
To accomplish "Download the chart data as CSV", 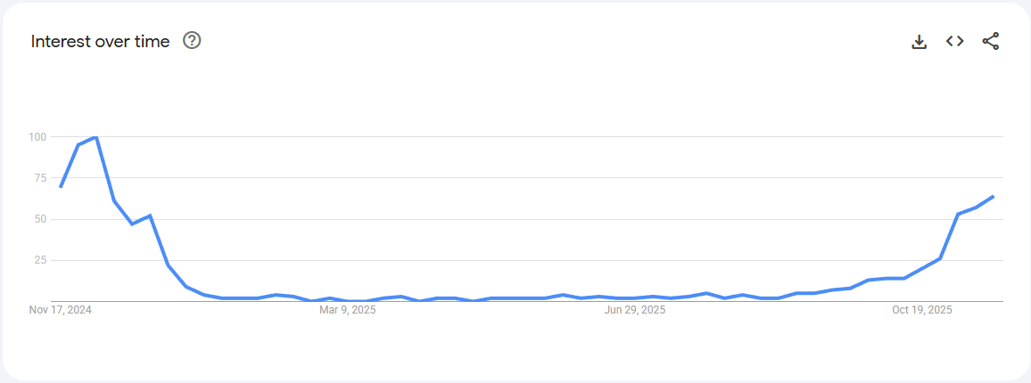I will coord(920,41).
